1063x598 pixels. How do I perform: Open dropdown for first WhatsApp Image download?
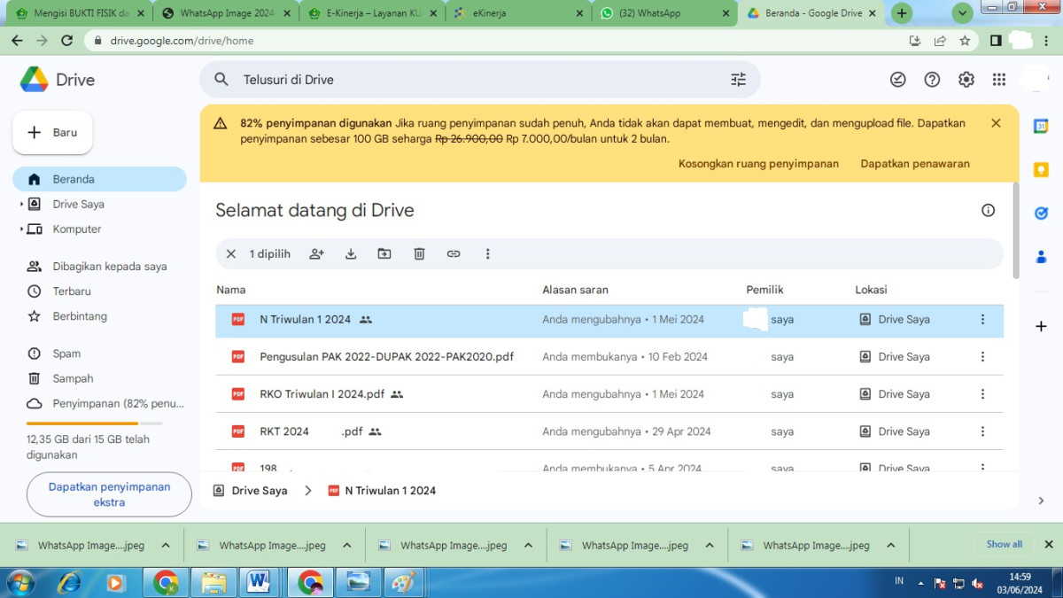pos(166,546)
